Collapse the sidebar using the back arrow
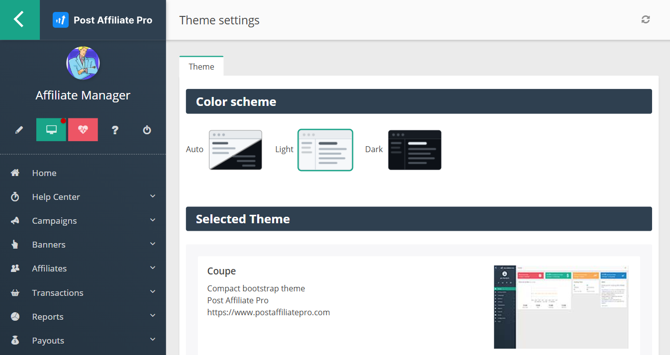 (x=20, y=20)
